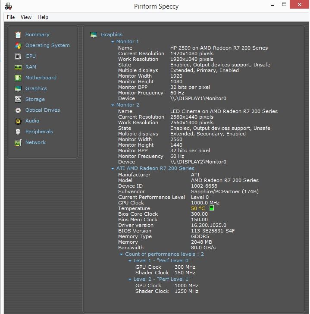Screen dimensions: 310x314
Task: Click the Peripherals mouse icon
Action: tap(18, 132)
